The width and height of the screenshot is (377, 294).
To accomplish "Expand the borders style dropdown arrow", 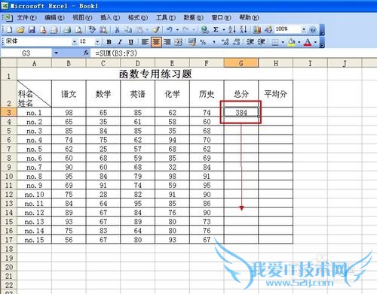I will tap(283, 42).
